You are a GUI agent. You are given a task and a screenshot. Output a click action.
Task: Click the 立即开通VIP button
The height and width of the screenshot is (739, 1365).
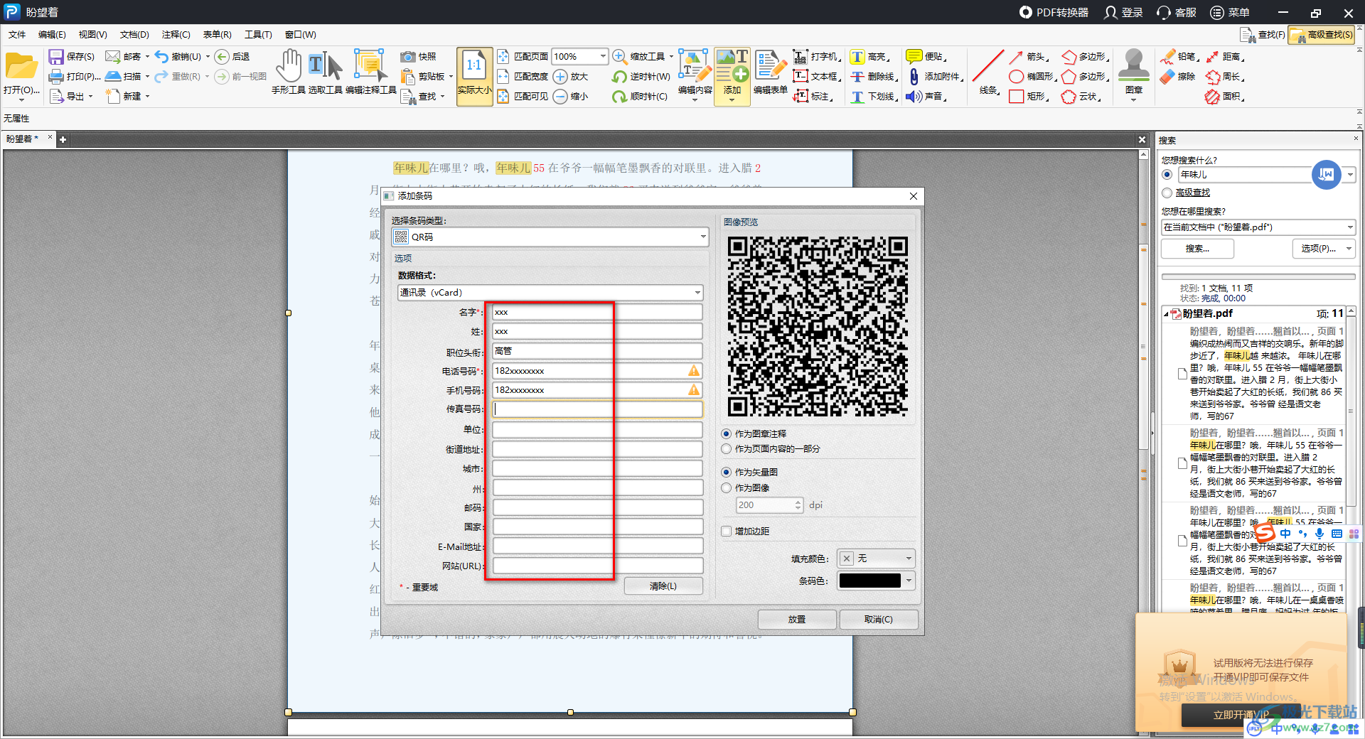tap(1241, 715)
